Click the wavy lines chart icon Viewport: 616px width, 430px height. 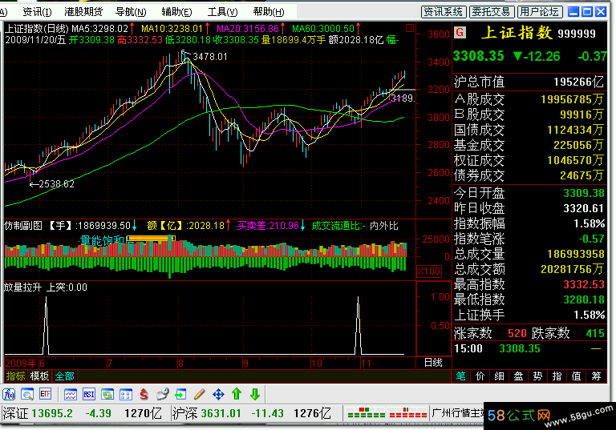click(x=71, y=394)
